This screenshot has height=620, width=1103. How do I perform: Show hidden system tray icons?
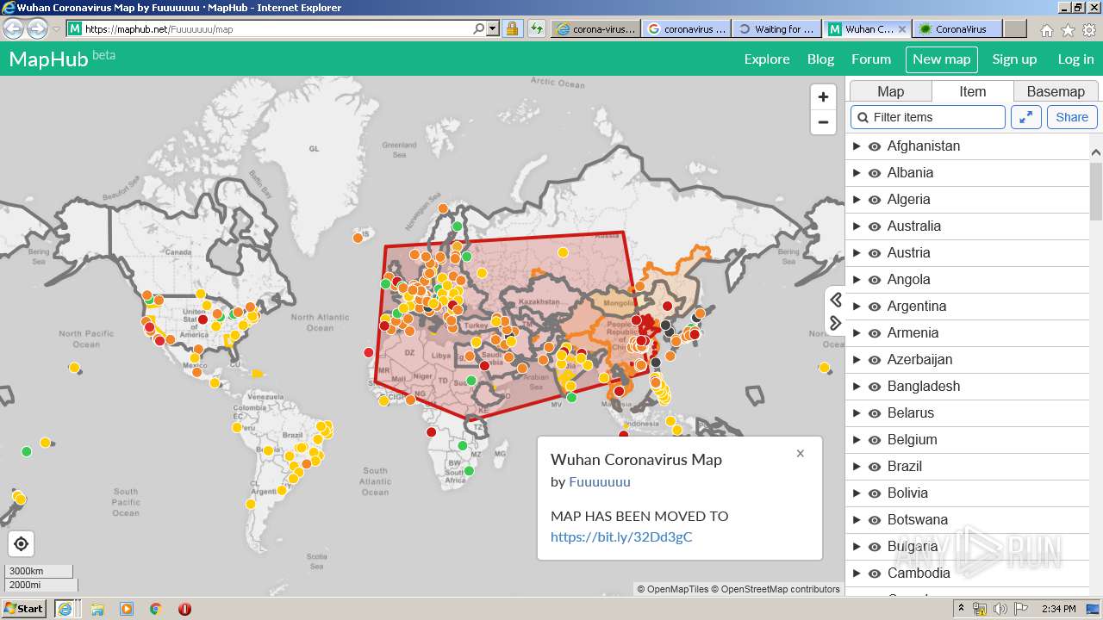(x=961, y=609)
